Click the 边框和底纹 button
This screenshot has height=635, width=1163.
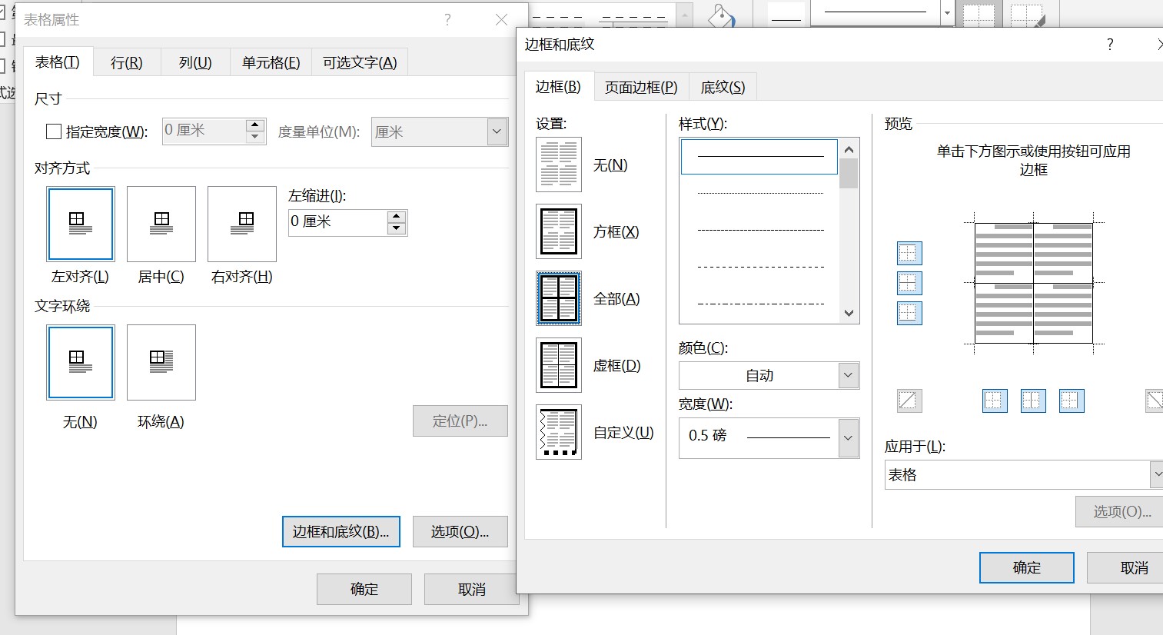click(x=341, y=531)
